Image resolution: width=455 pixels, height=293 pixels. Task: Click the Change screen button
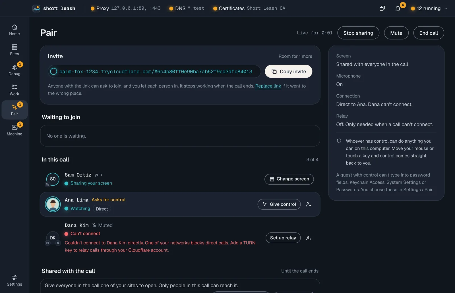coord(289,179)
